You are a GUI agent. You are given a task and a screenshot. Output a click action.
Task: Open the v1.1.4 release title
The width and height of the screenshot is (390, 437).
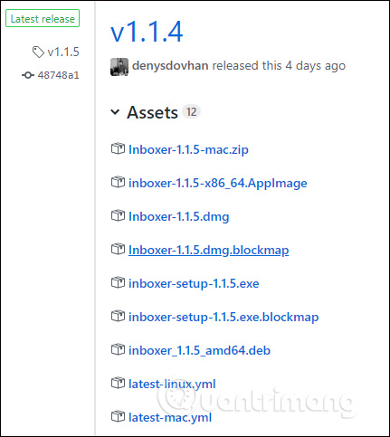(x=147, y=32)
